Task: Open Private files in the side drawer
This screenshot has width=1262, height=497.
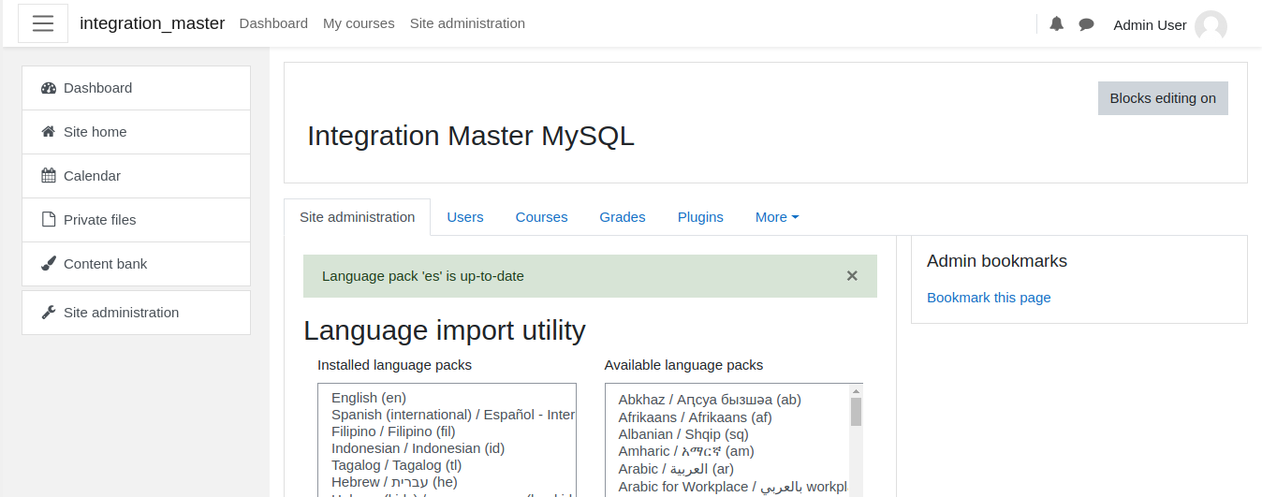Action: pyautogui.click(x=136, y=220)
